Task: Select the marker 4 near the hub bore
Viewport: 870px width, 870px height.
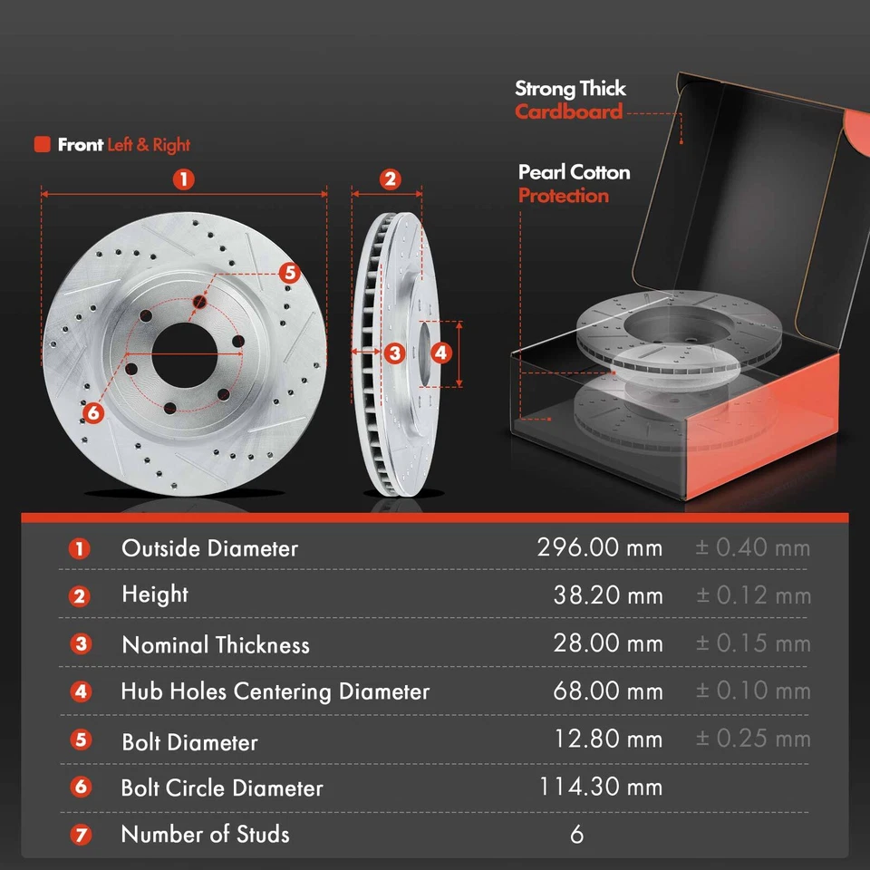Action: [x=443, y=353]
